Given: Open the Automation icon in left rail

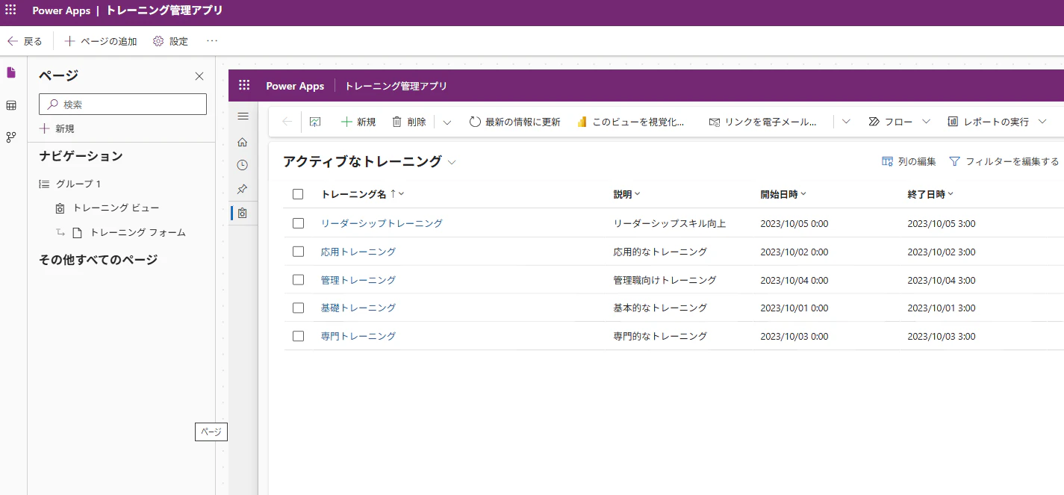Looking at the screenshot, I should 11,137.
